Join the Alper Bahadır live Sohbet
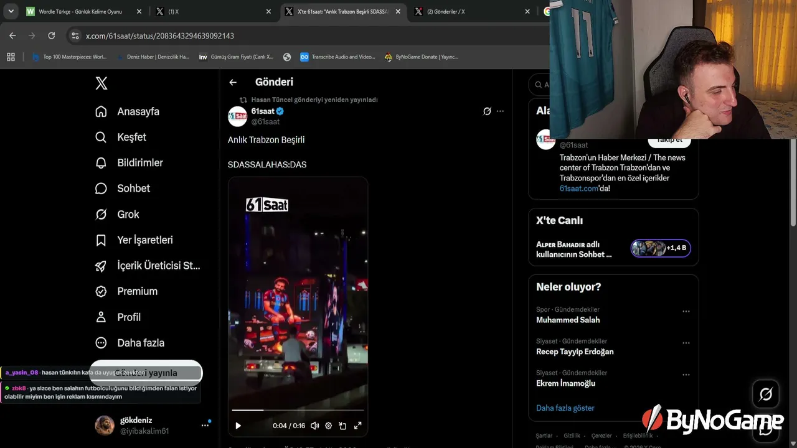The height and width of the screenshot is (448, 797). pos(574,249)
